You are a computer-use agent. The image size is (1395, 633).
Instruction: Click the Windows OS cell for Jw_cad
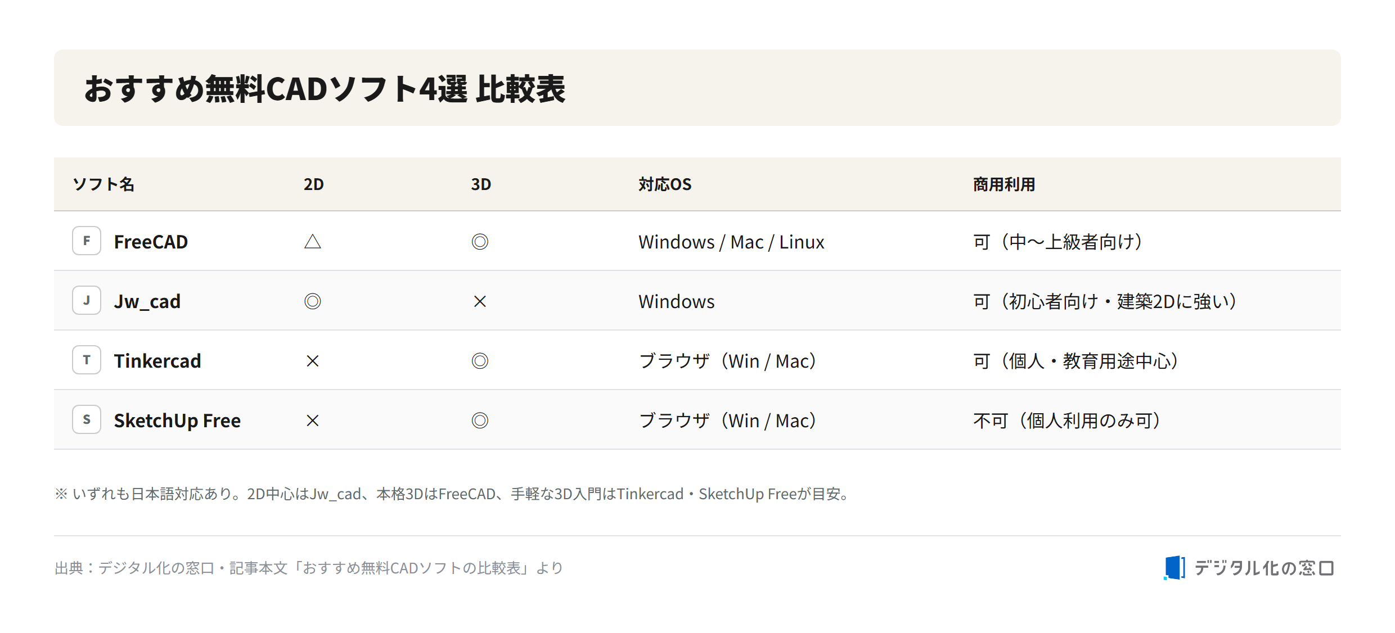677,301
